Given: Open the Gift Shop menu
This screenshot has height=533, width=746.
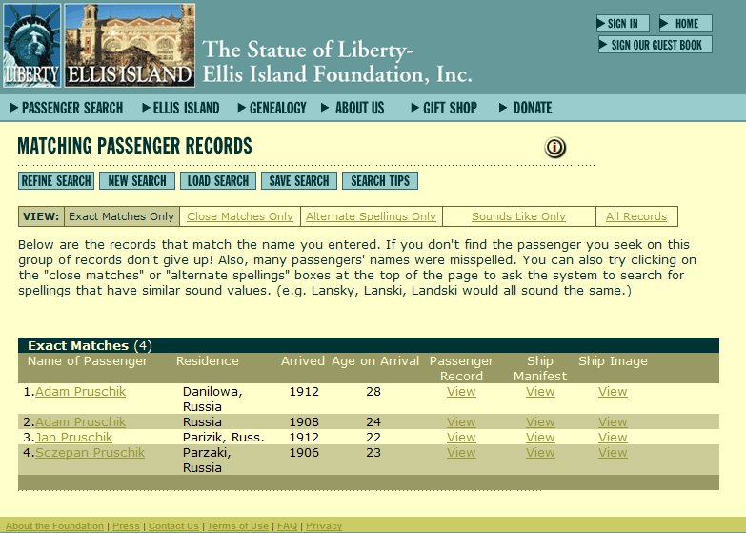Looking at the screenshot, I should coord(444,108).
